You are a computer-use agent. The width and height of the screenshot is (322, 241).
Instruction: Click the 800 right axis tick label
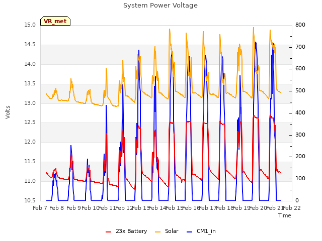click(300, 25)
